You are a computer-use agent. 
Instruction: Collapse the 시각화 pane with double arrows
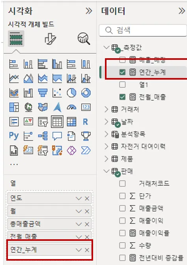pyautogui.click(x=89, y=11)
